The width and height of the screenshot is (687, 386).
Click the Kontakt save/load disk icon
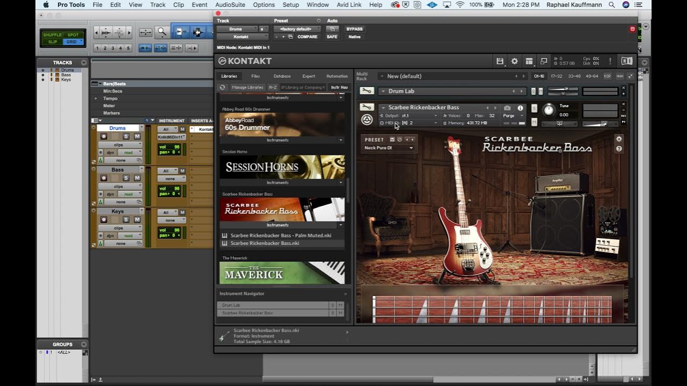(500, 61)
